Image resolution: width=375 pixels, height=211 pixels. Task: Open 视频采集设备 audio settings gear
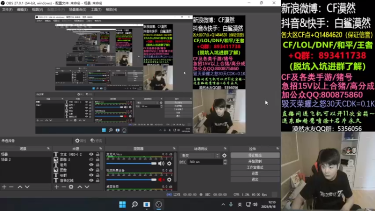point(169,180)
